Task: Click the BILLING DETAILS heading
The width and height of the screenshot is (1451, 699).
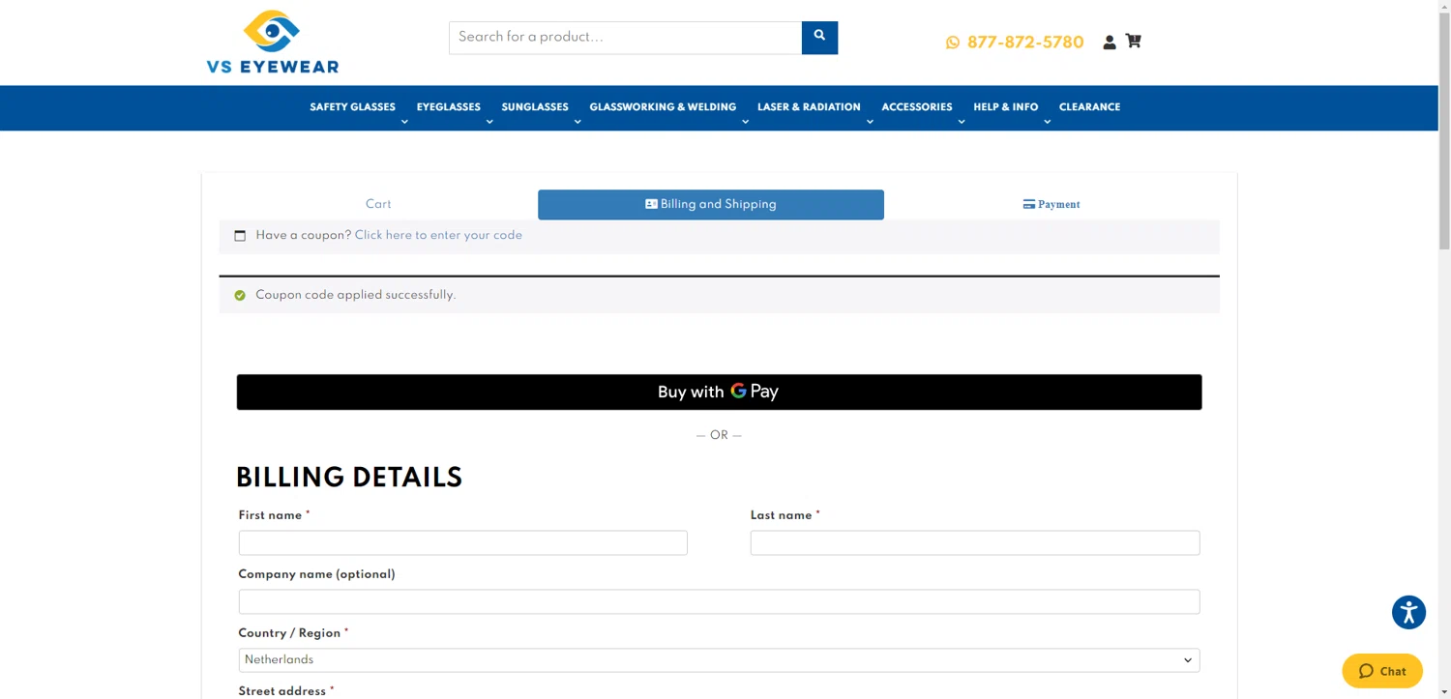Action: click(349, 478)
